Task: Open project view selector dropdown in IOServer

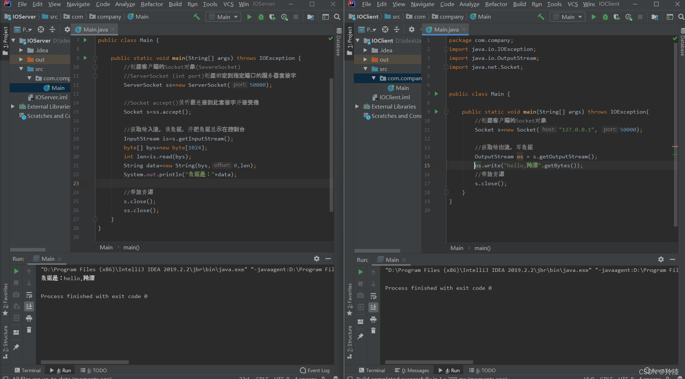Action: (x=23, y=29)
